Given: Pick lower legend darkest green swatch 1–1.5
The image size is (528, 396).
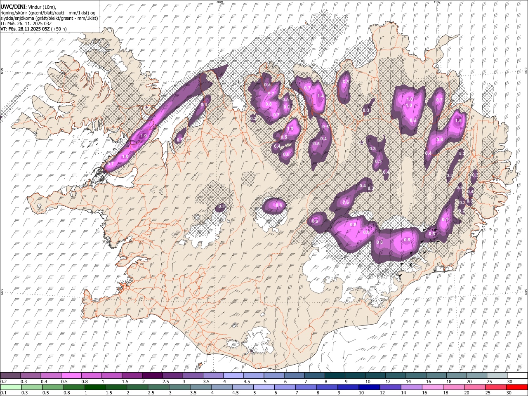Looking at the screenshot, I should point(95,387).
